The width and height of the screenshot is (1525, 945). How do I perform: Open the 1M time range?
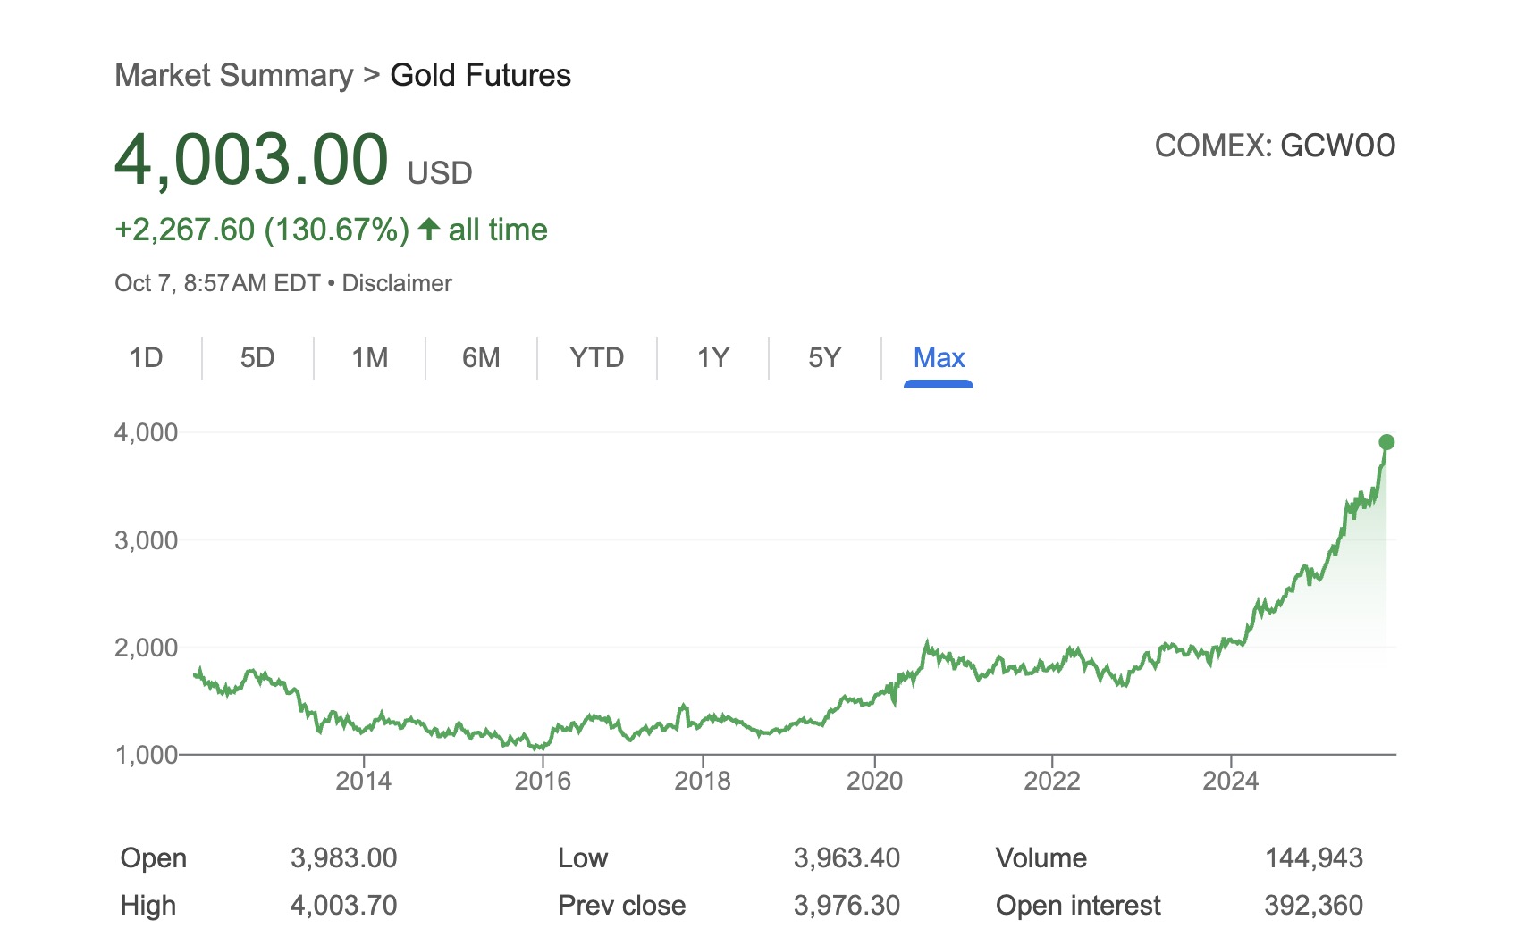pos(369,357)
